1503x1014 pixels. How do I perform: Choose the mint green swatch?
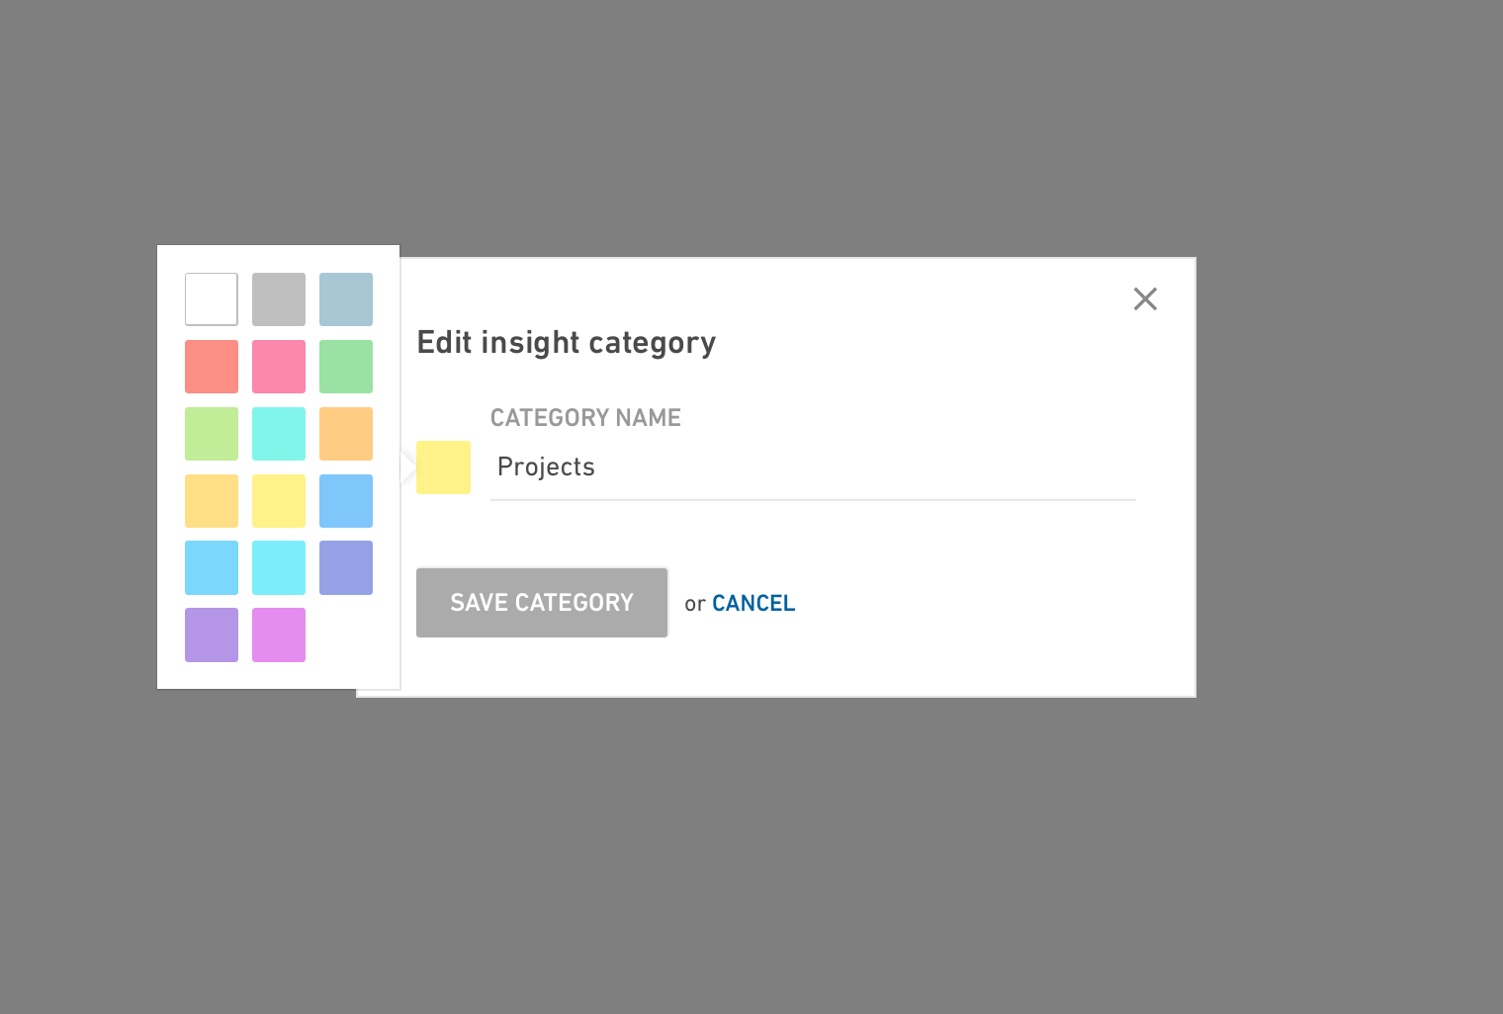[346, 367]
